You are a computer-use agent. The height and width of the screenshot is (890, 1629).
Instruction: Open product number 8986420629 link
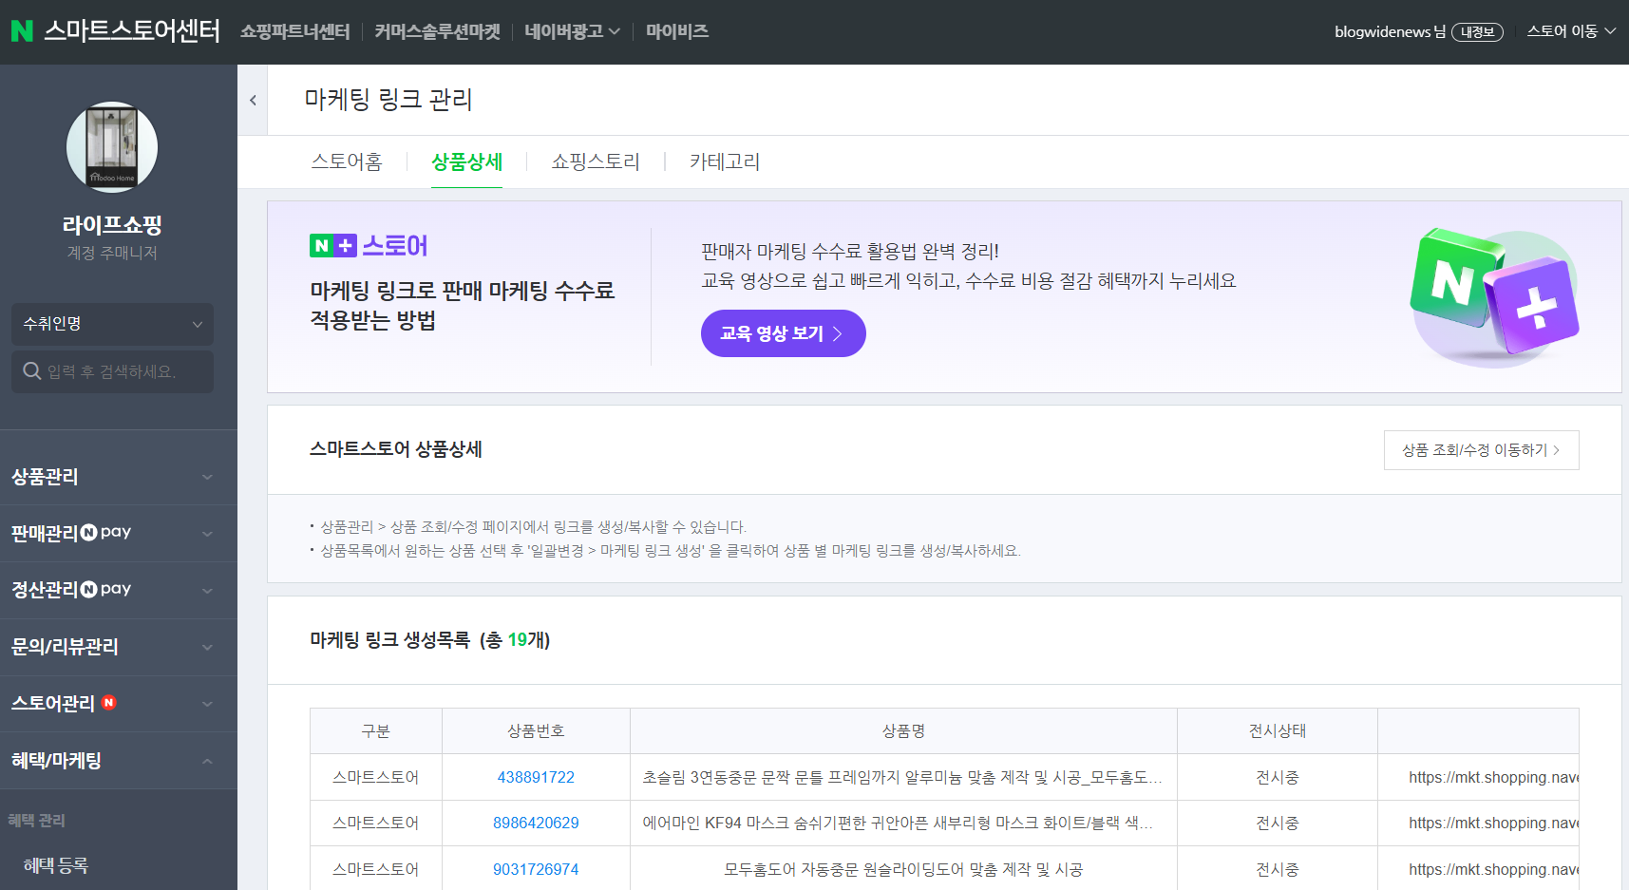[x=536, y=823]
